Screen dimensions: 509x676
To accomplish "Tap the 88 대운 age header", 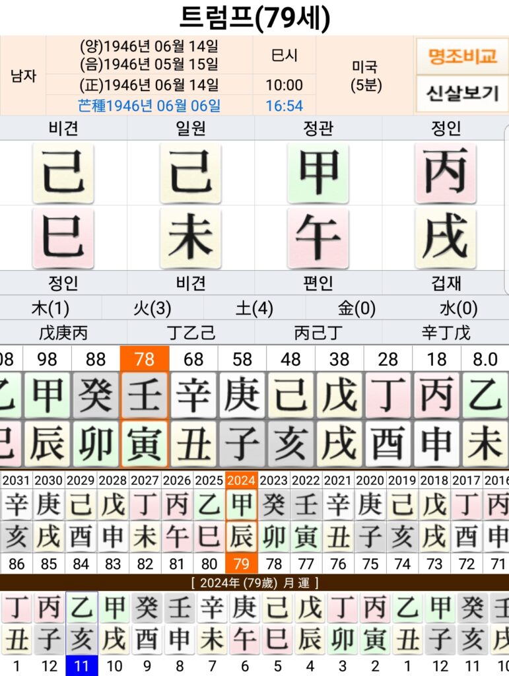I will click(x=96, y=359).
